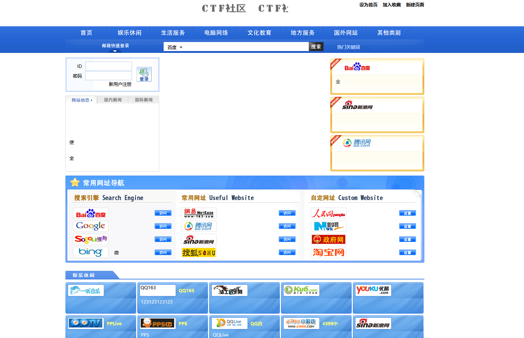Click the 登录 login icon button
Image resolution: width=524 pixels, height=338 pixels.
tap(144, 74)
